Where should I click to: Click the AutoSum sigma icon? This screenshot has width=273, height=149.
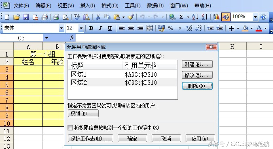point(182,17)
